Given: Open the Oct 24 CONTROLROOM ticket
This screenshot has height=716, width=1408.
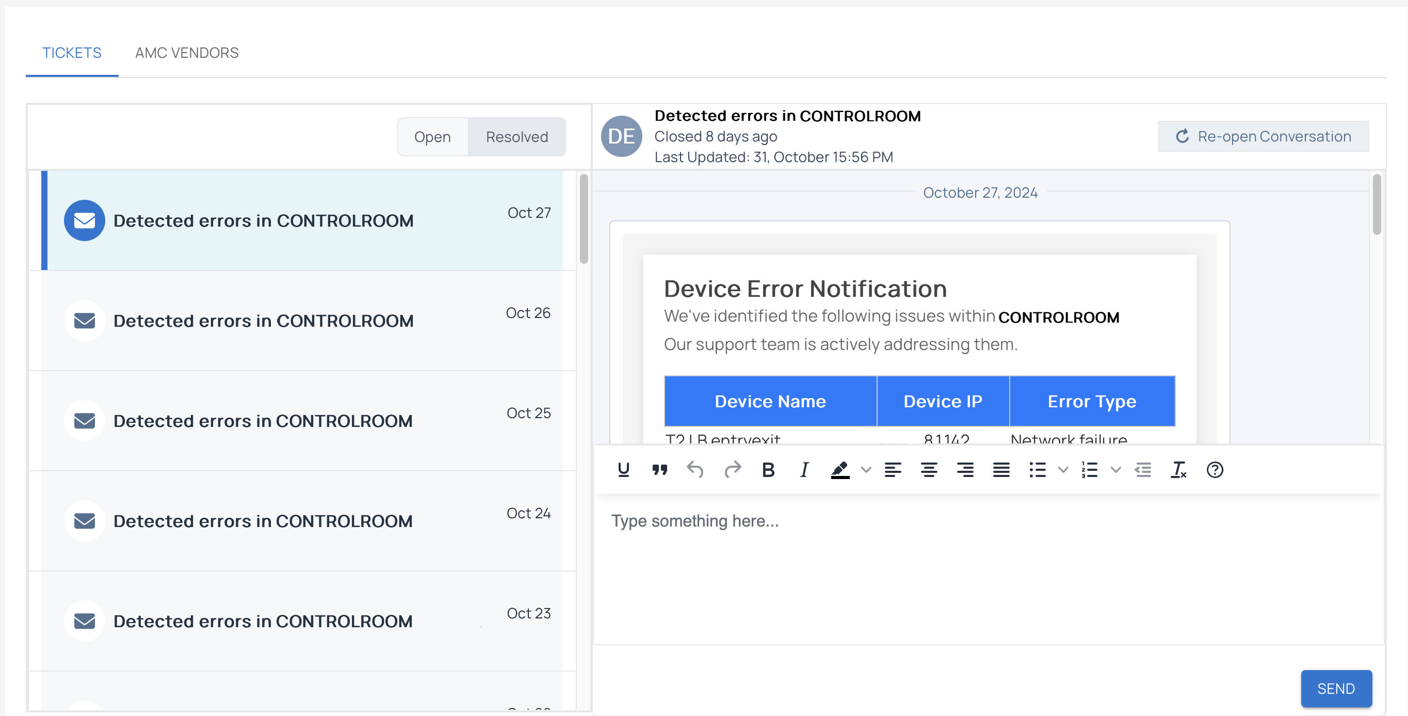Looking at the screenshot, I should [x=302, y=521].
